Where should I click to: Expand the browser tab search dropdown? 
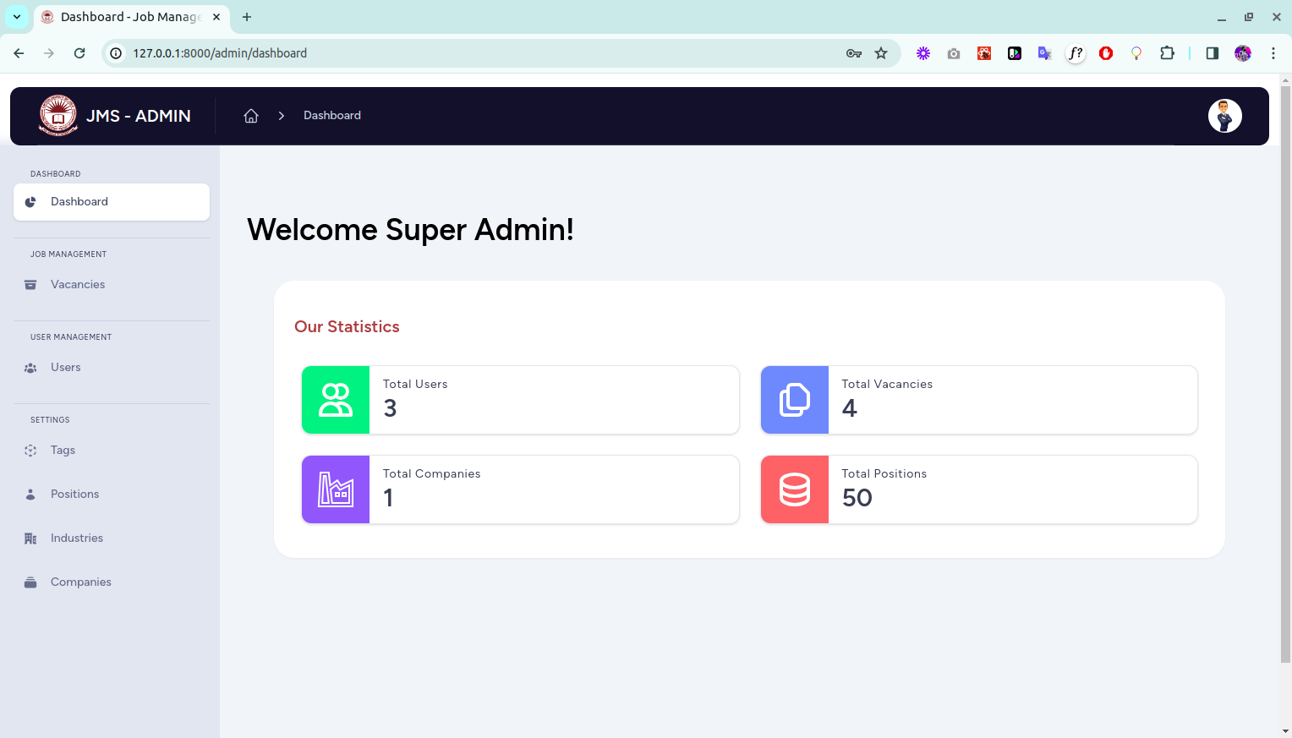pyautogui.click(x=17, y=17)
